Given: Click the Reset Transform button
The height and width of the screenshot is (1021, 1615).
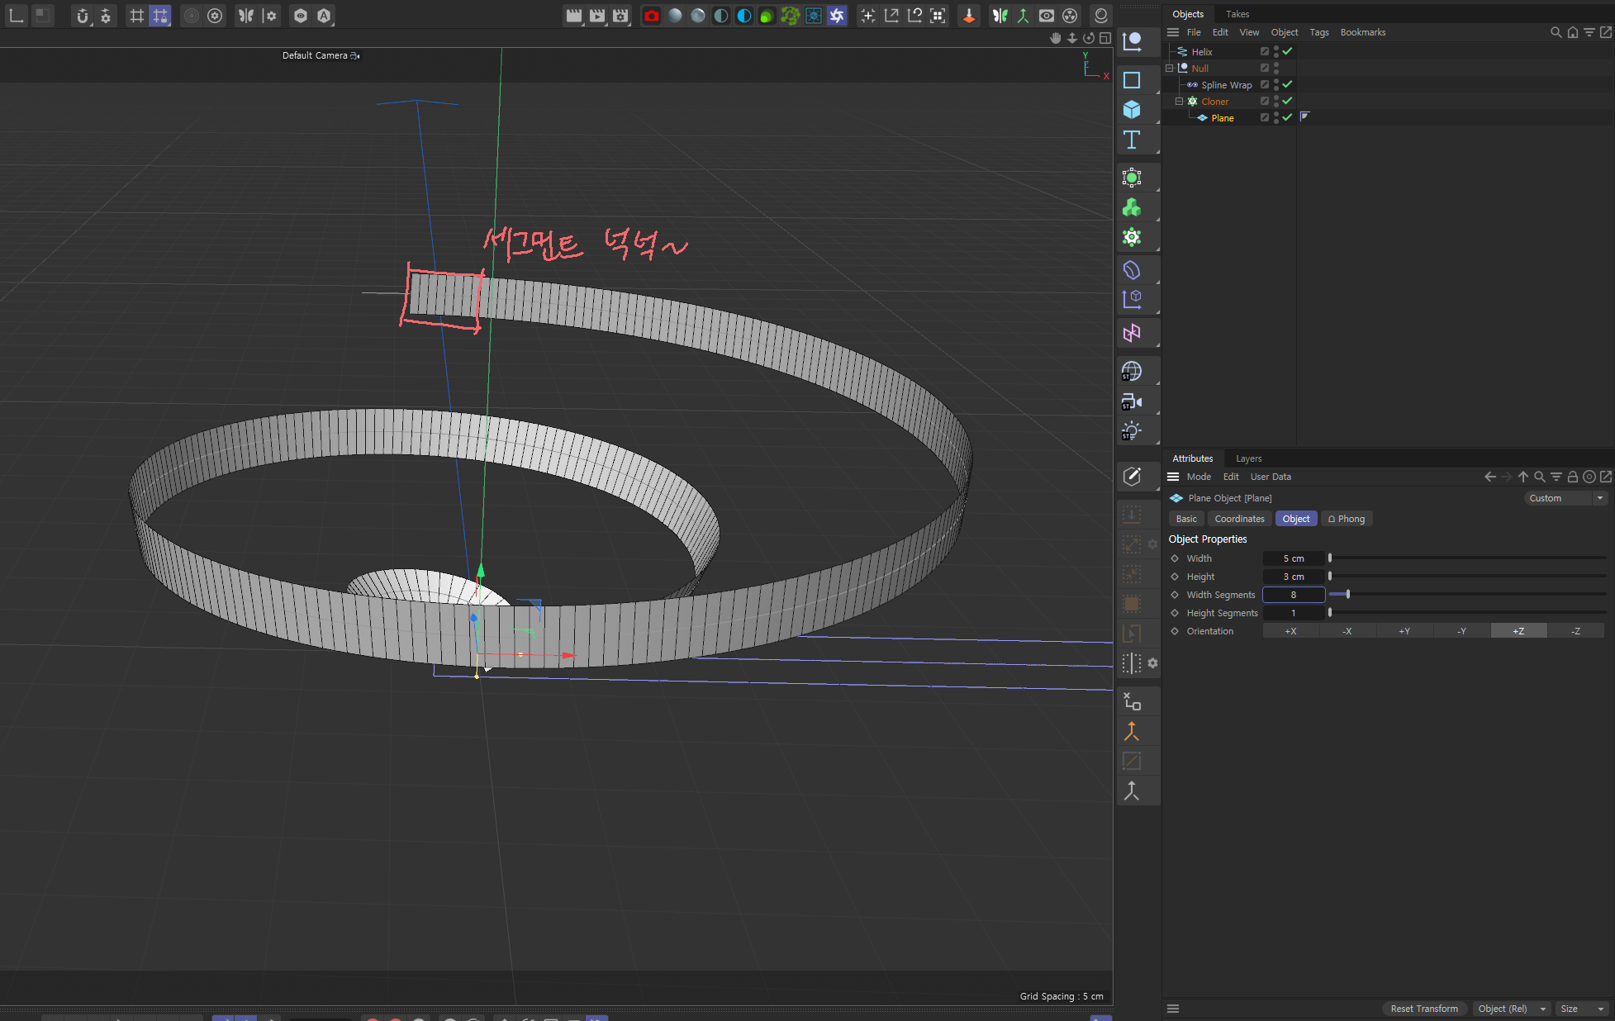Looking at the screenshot, I should 1424,1009.
